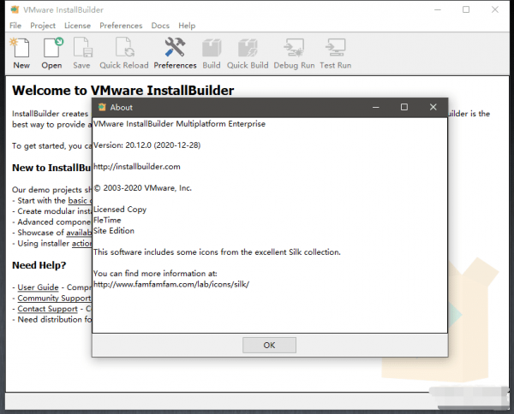Click the Build toolbar icon
The height and width of the screenshot is (414, 514).
(212, 51)
